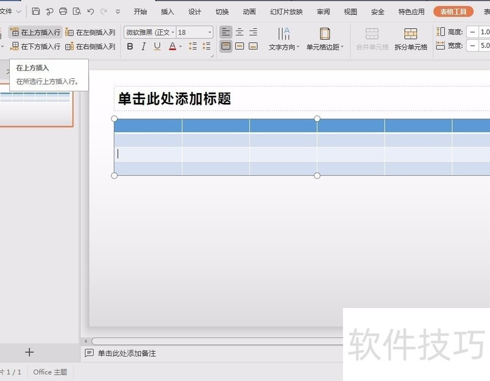Click the horizontal scrollbar left arrow
490x381 pixels.
click(86, 341)
